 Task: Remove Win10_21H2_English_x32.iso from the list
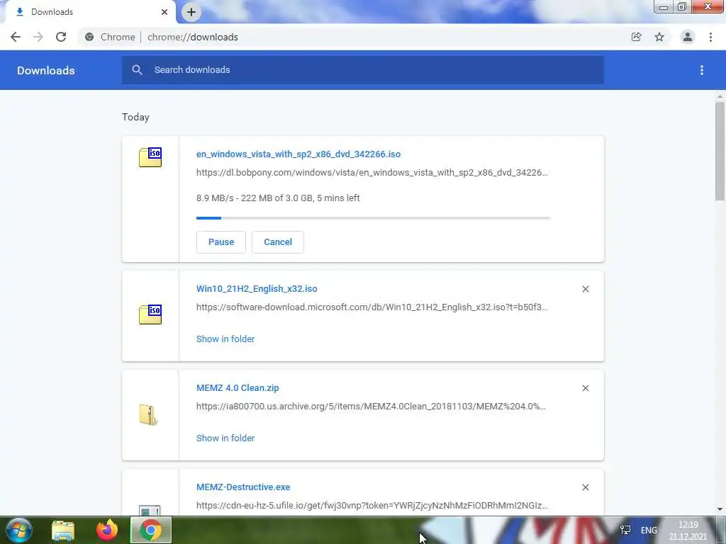coord(585,289)
